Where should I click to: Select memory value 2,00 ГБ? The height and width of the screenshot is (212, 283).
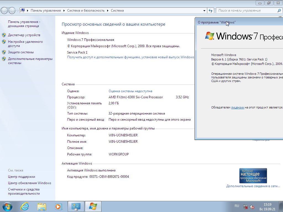(x=114, y=103)
